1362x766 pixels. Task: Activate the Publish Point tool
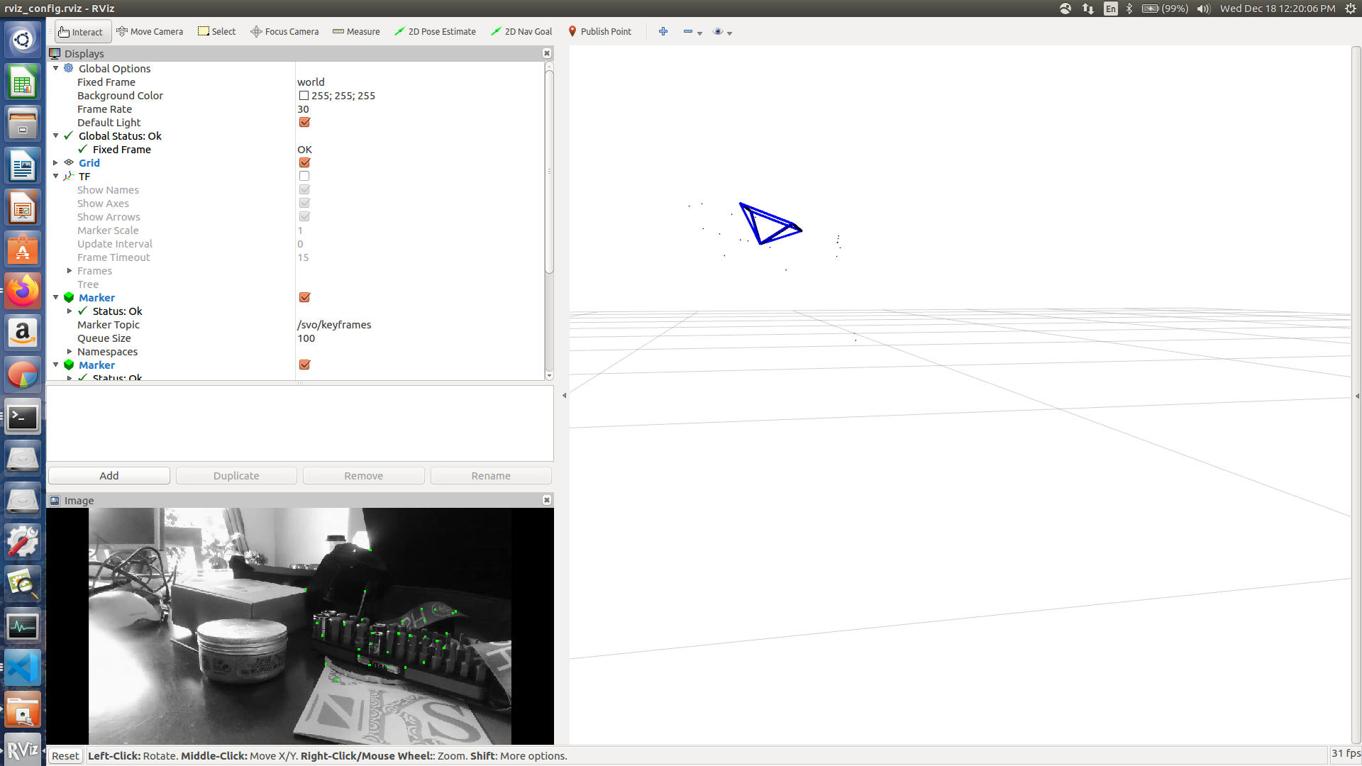click(x=599, y=32)
